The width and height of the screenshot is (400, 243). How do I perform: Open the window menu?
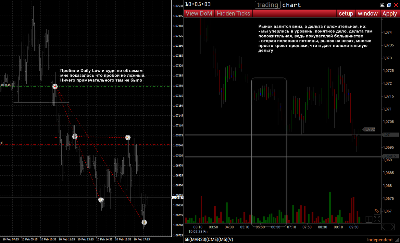point(368,13)
